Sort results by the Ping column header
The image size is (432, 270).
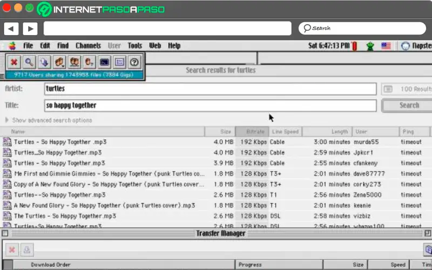point(415,132)
